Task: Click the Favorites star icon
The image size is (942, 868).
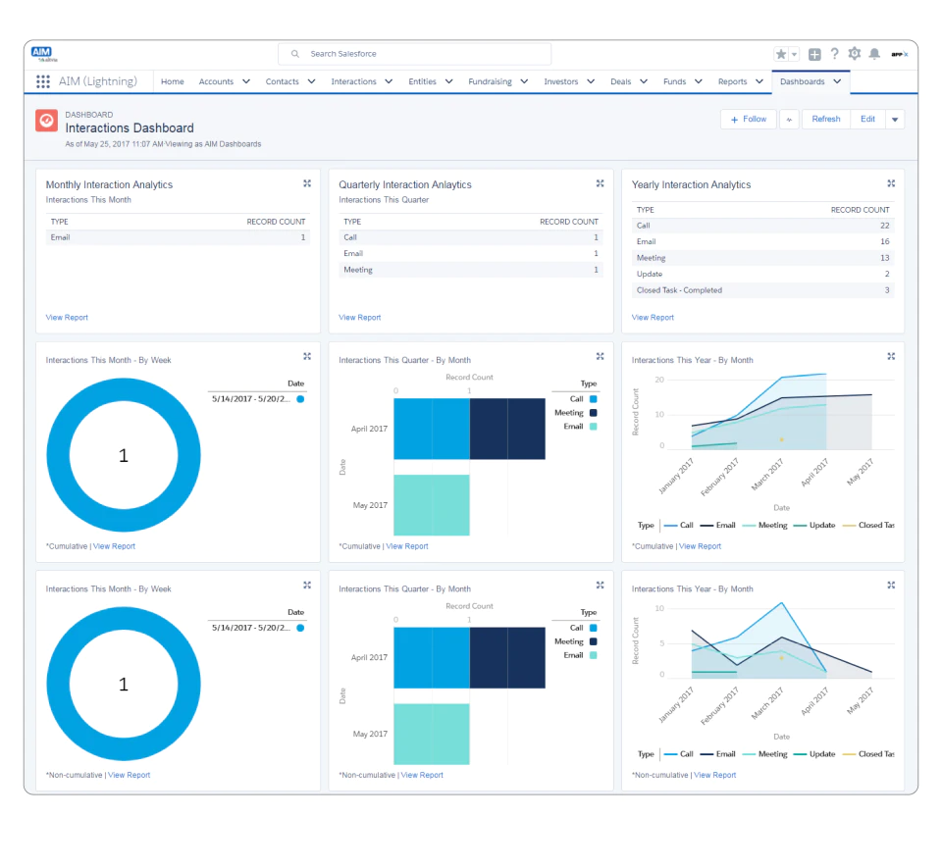Action: pos(780,54)
